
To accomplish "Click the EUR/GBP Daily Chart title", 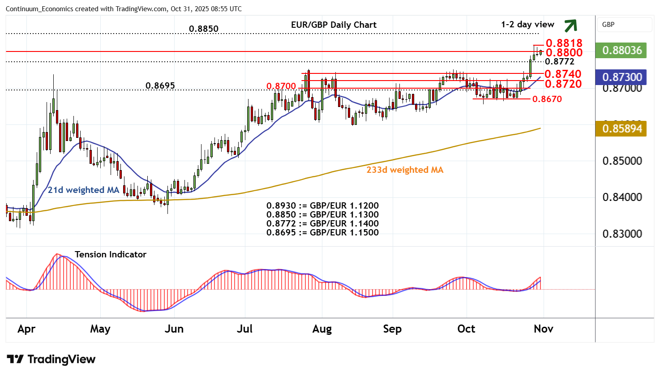I will point(334,25).
